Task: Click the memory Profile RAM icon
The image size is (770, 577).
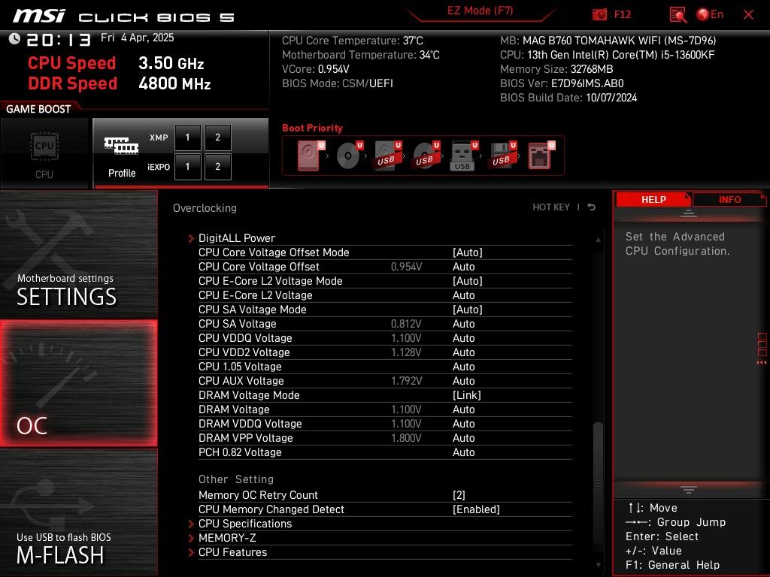Action: pyautogui.click(x=121, y=145)
